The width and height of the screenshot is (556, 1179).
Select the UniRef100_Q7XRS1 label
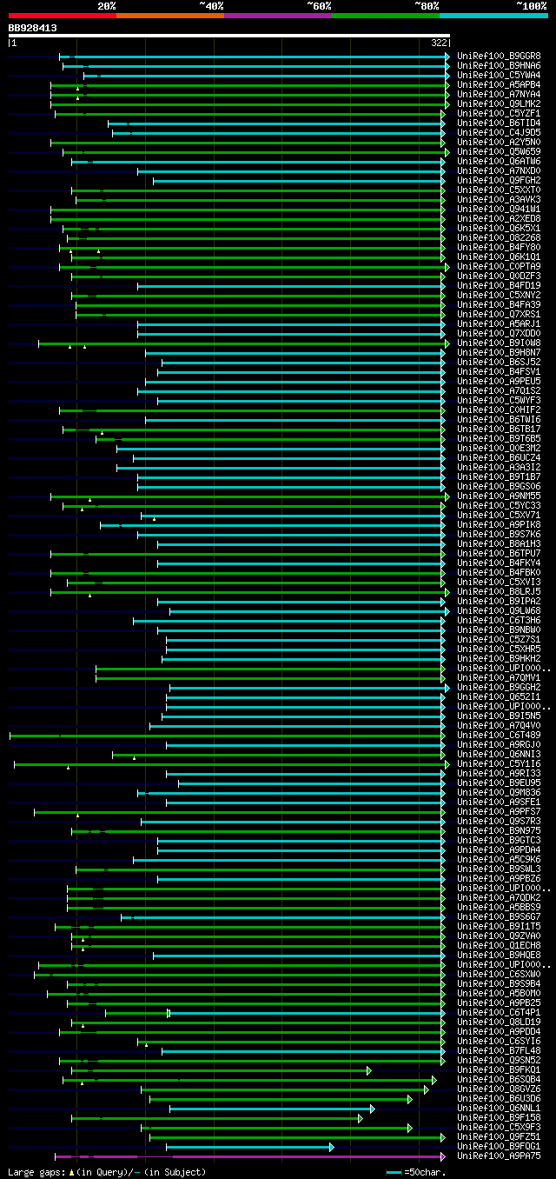tap(499, 314)
